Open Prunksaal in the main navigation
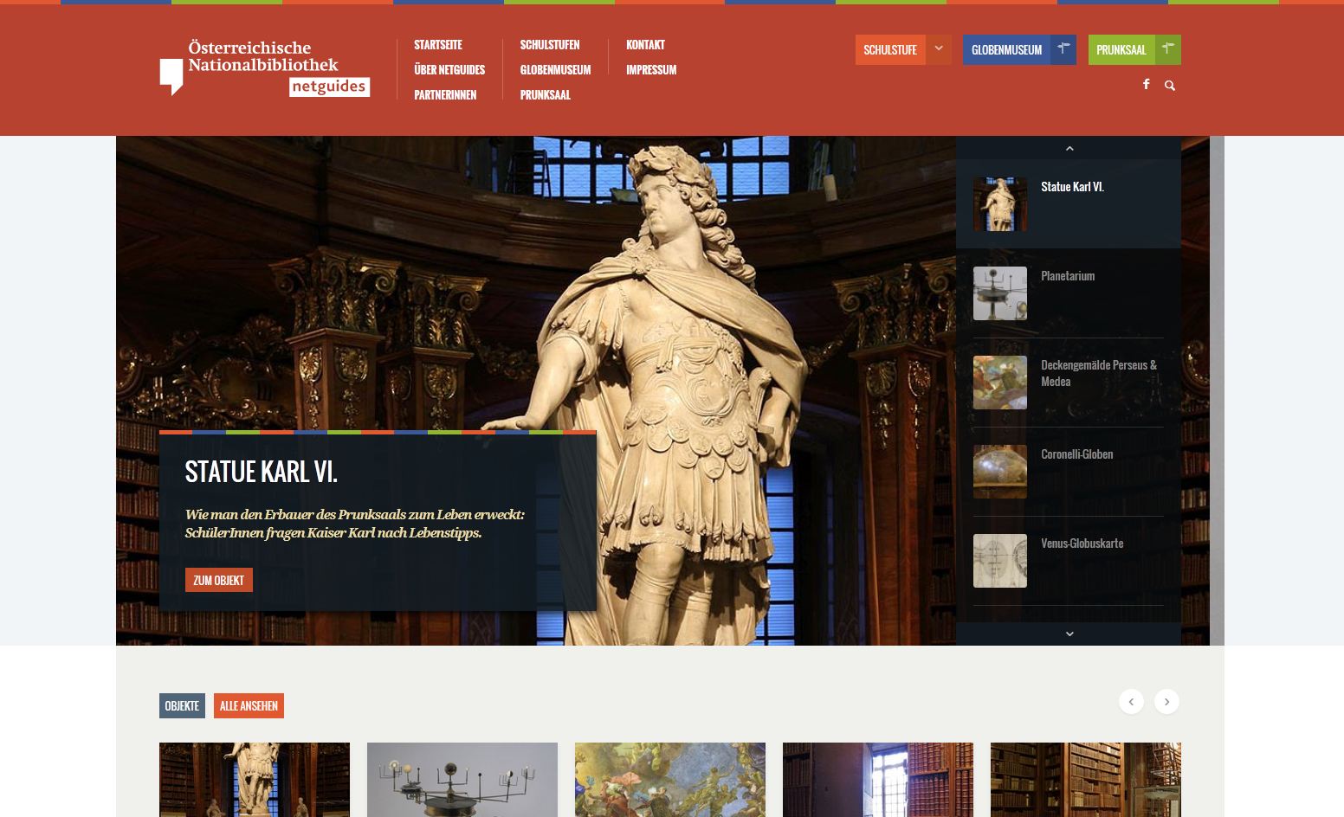The width and height of the screenshot is (1344, 817). point(545,95)
